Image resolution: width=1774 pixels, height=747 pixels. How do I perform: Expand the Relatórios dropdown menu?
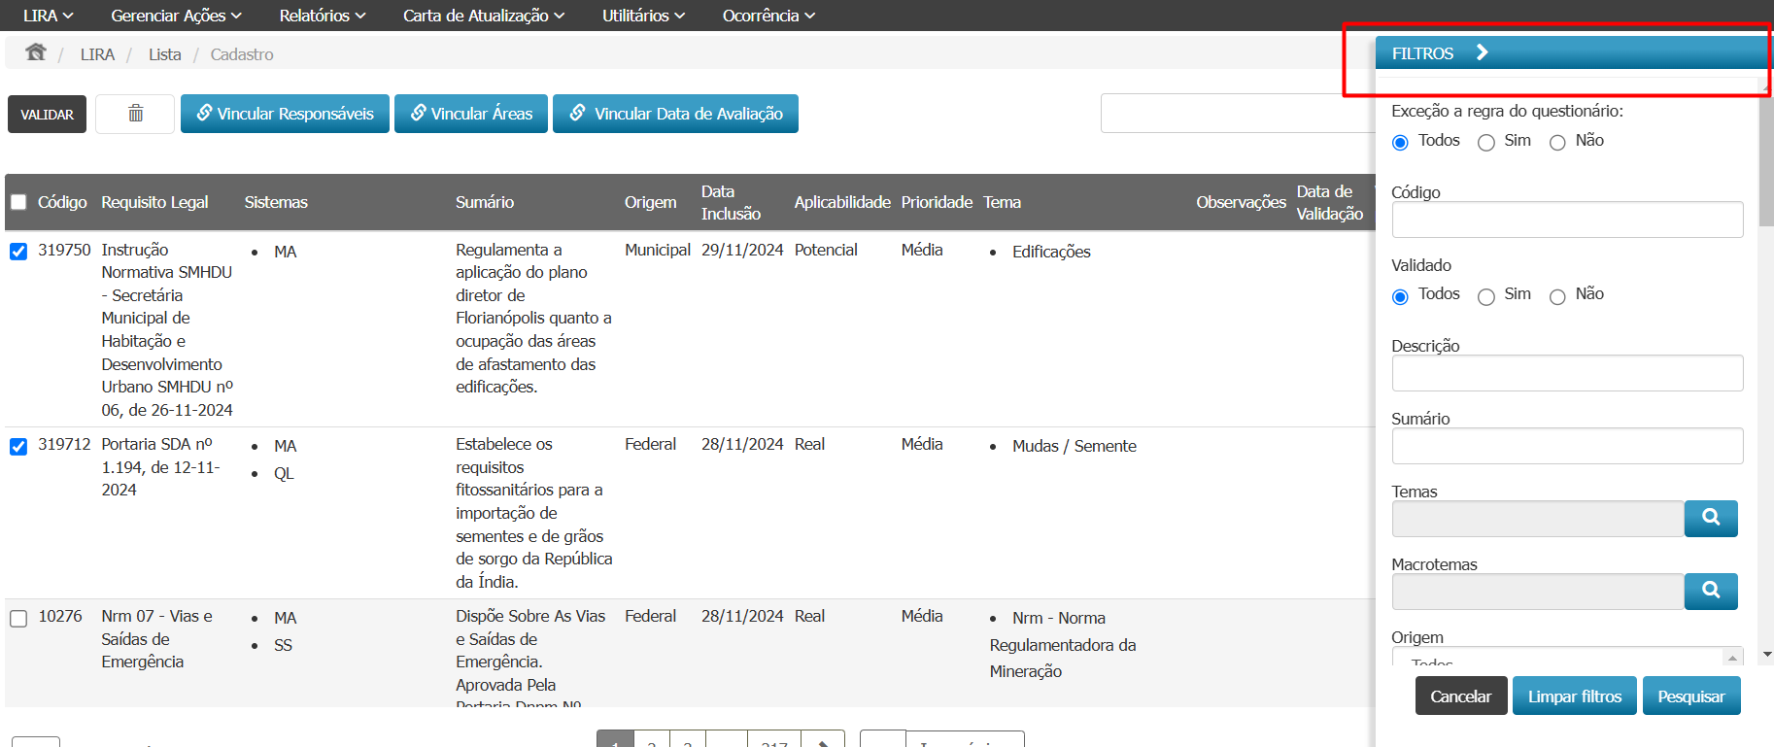click(x=322, y=16)
